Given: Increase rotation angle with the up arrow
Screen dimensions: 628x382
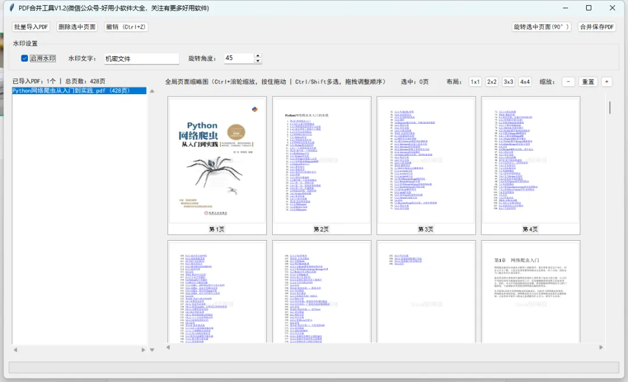Looking at the screenshot, I should coord(258,56).
